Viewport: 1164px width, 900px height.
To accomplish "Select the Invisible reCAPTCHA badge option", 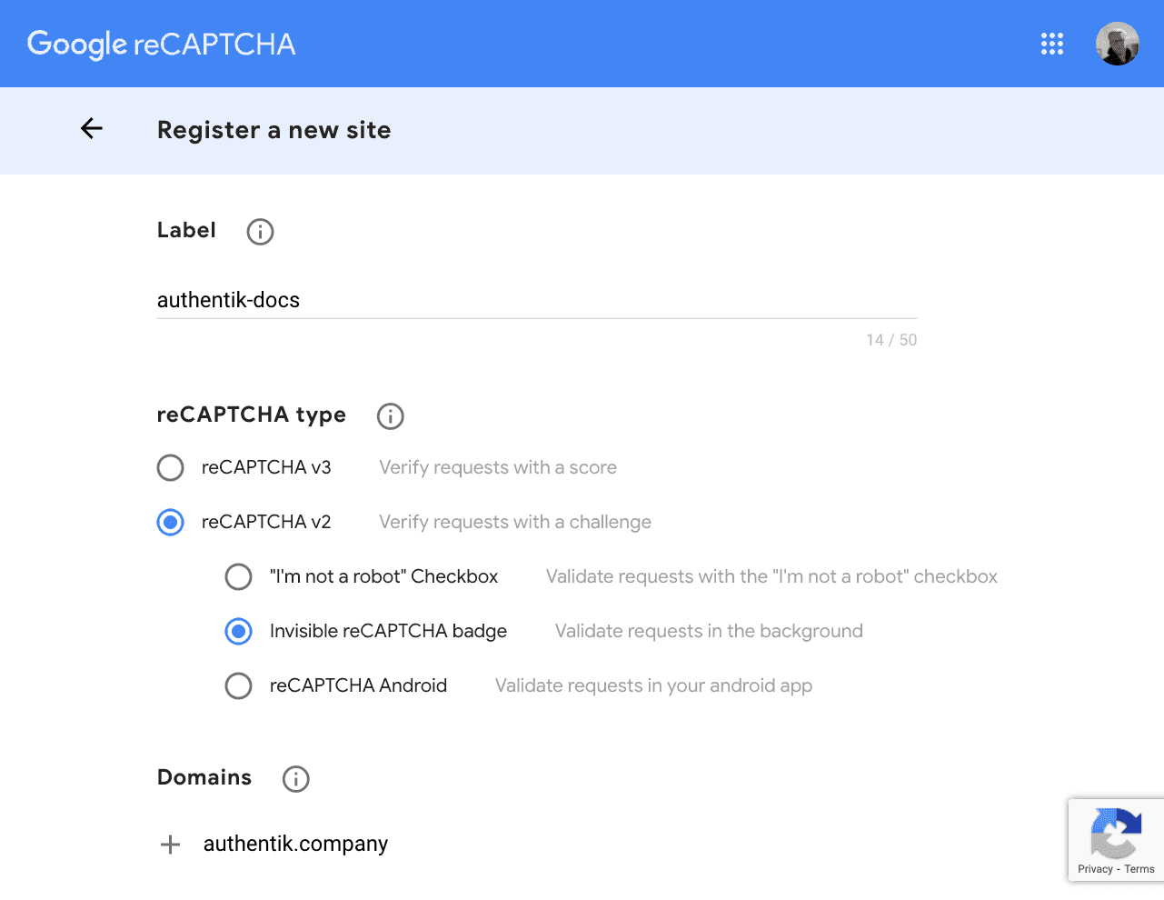I will click(239, 632).
